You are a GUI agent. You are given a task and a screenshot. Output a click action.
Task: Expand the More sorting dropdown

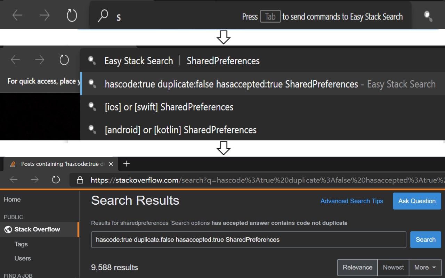[x=424, y=267]
